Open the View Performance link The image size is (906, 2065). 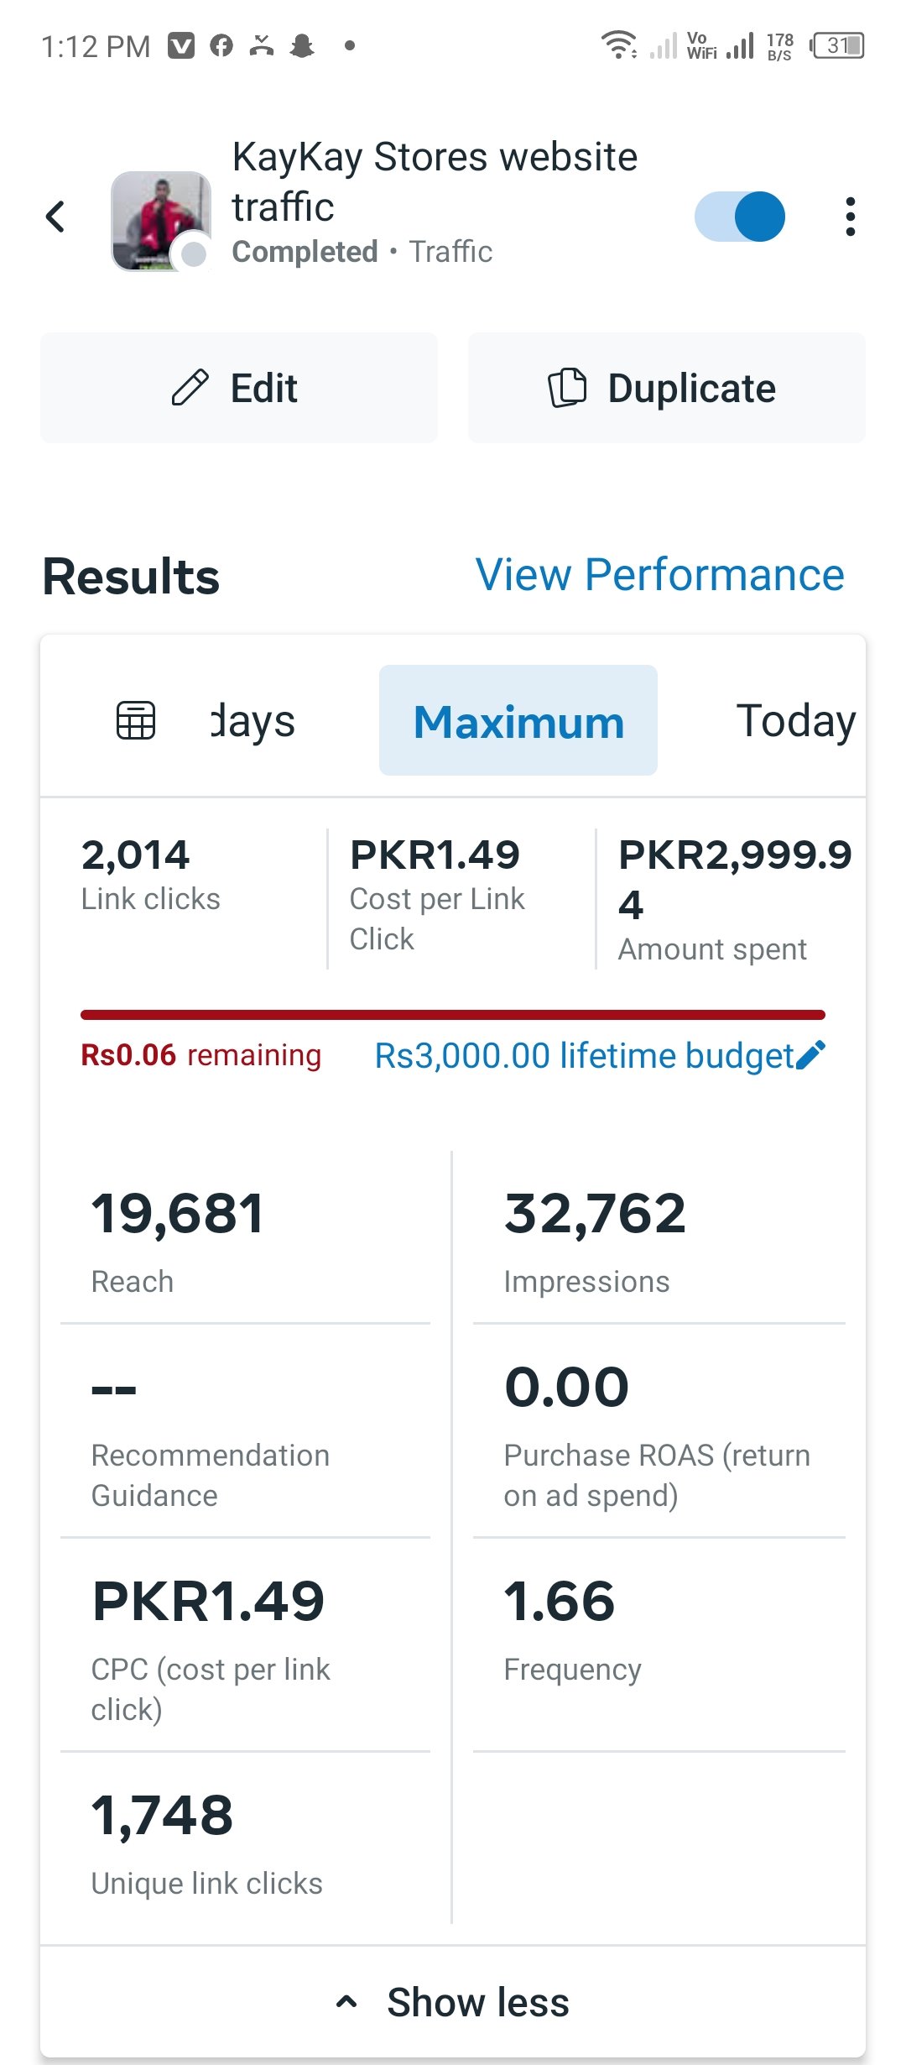point(659,575)
